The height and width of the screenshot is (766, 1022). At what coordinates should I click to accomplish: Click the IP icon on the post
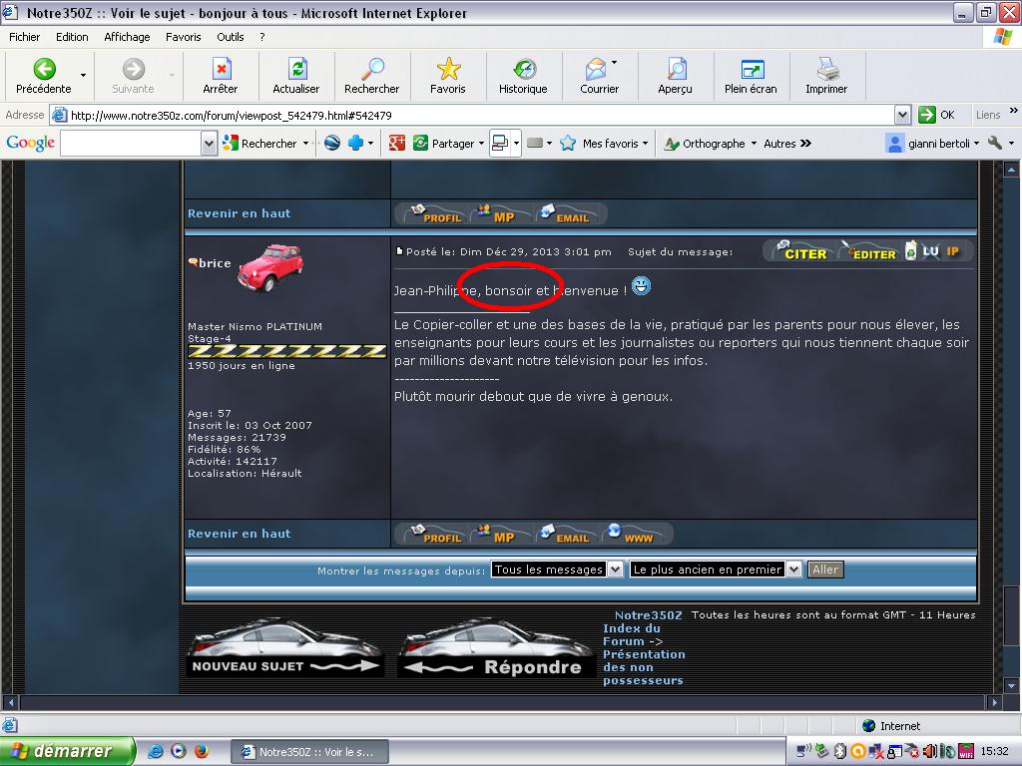click(x=953, y=251)
